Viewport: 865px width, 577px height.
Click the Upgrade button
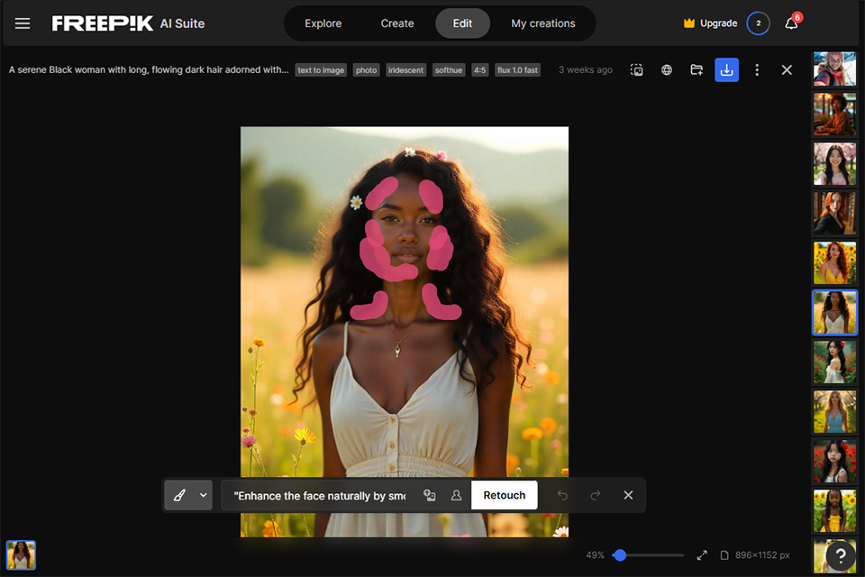[710, 23]
